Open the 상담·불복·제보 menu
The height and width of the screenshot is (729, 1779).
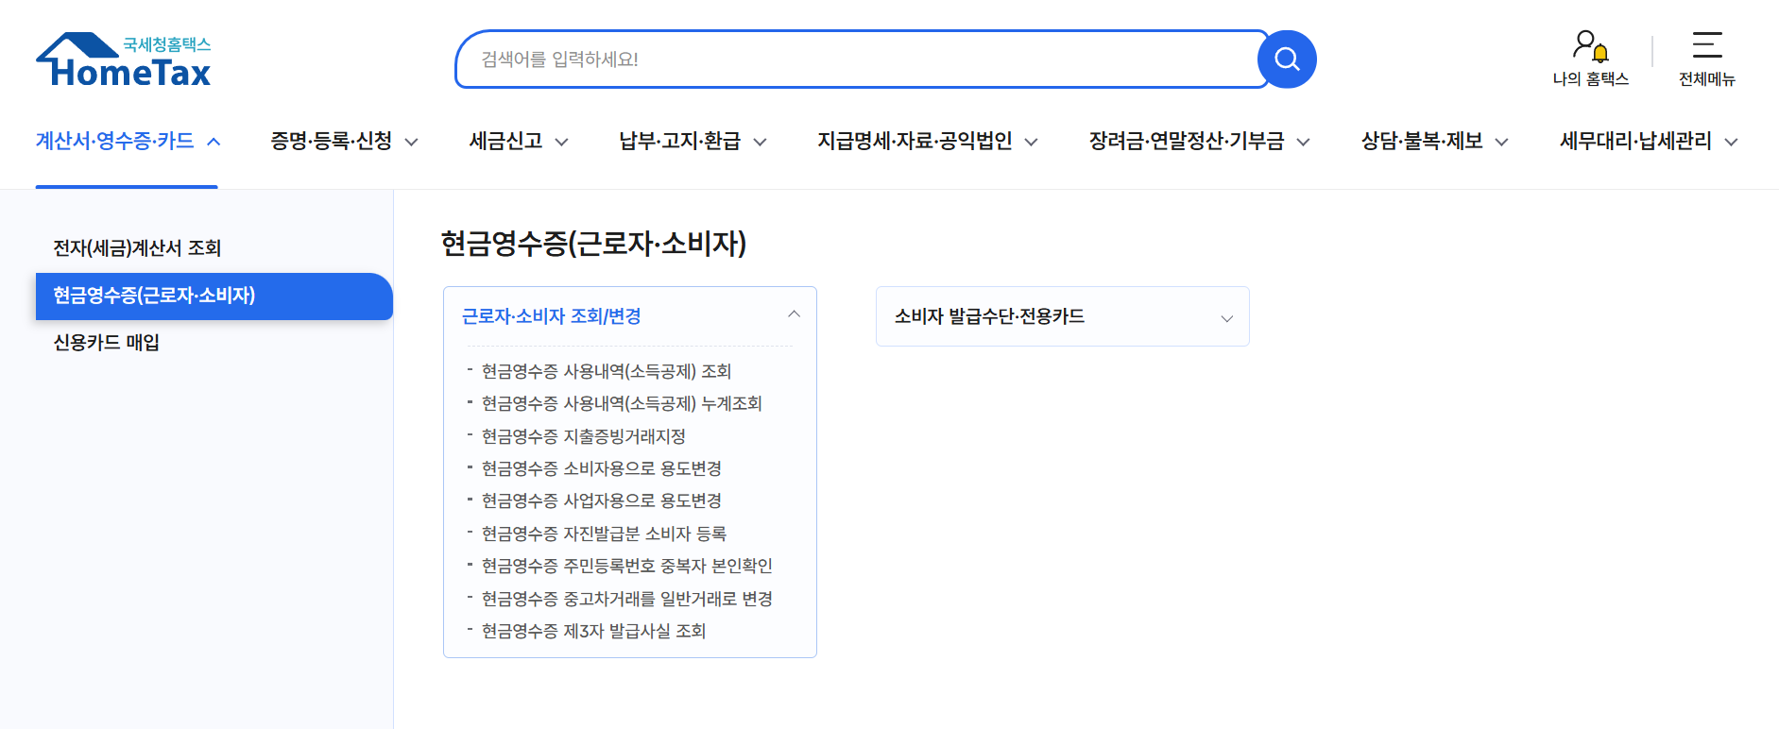pyautogui.click(x=1434, y=142)
